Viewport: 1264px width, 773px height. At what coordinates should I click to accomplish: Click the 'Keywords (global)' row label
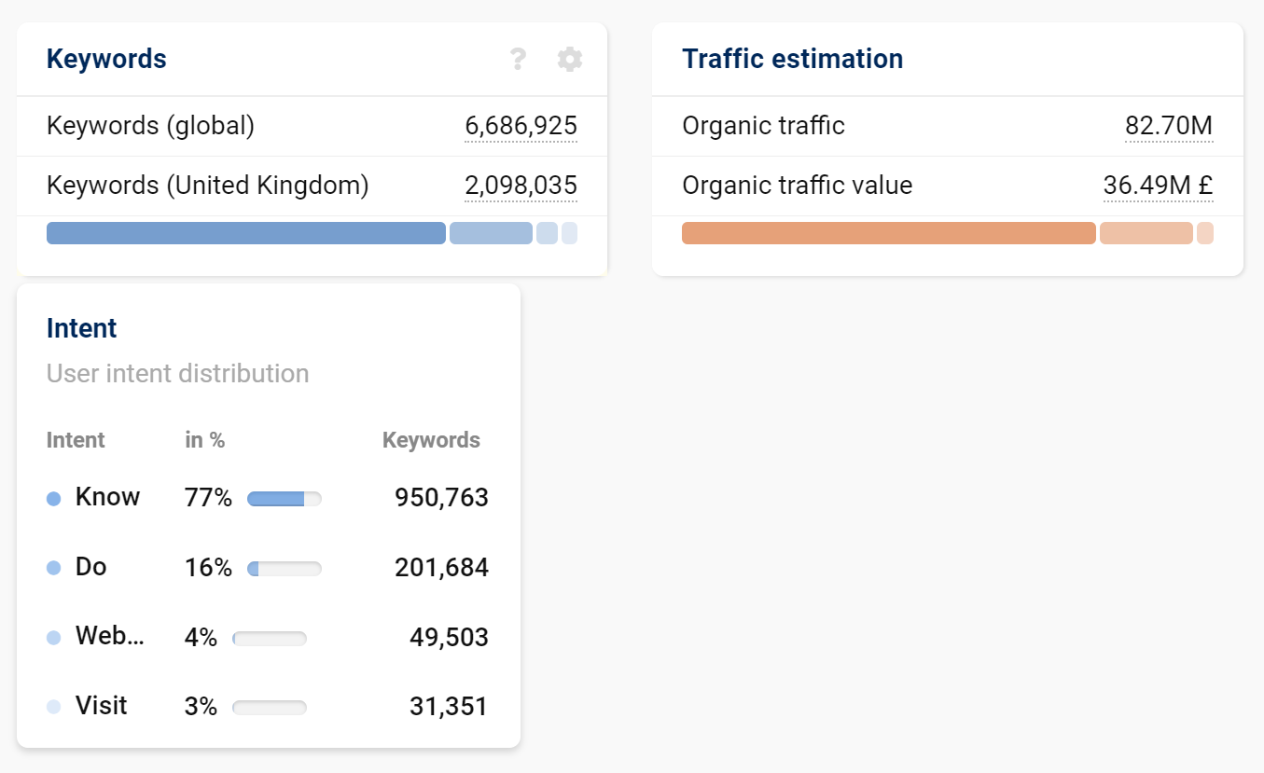150,126
